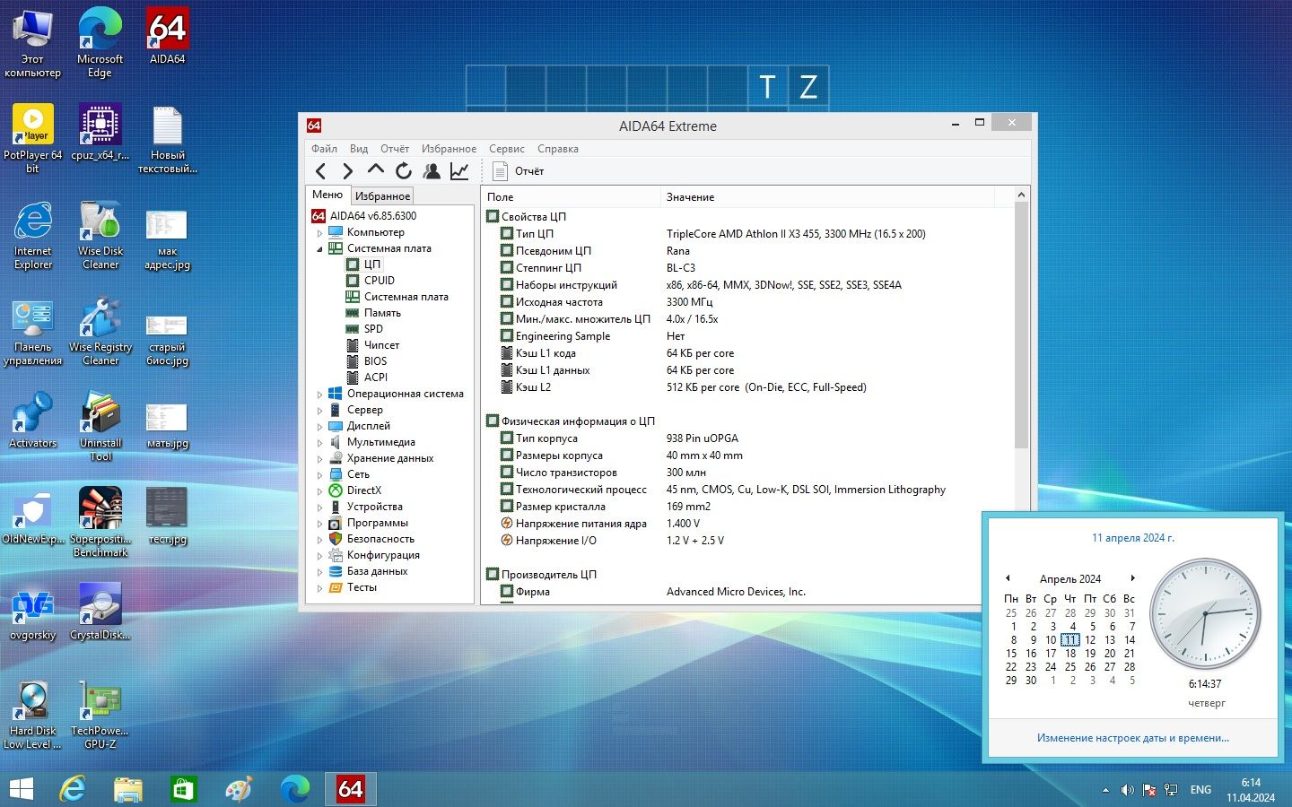The image size is (1292, 807).
Task: Select the Wise Registry Cleaner desktop icon
Action: pyautogui.click(x=100, y=331)
